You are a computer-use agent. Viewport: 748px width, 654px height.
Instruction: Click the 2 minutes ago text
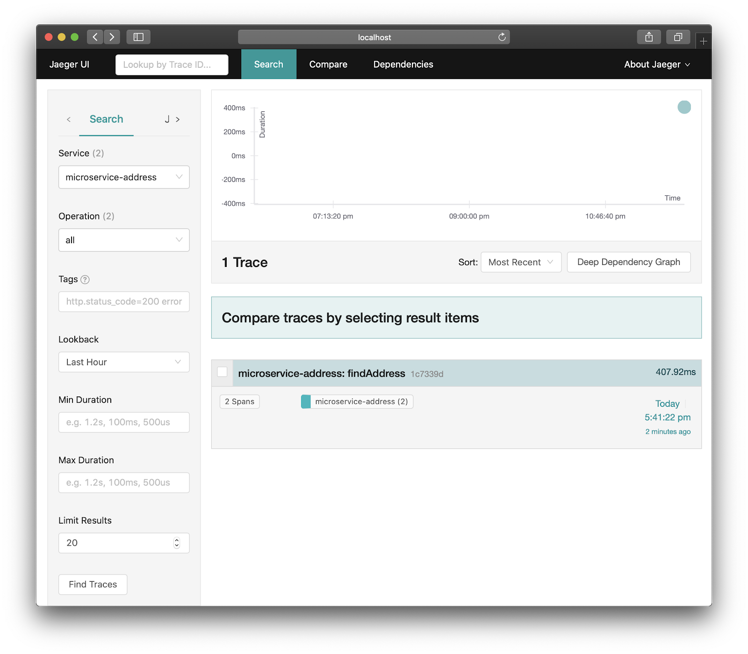[668, 431]
